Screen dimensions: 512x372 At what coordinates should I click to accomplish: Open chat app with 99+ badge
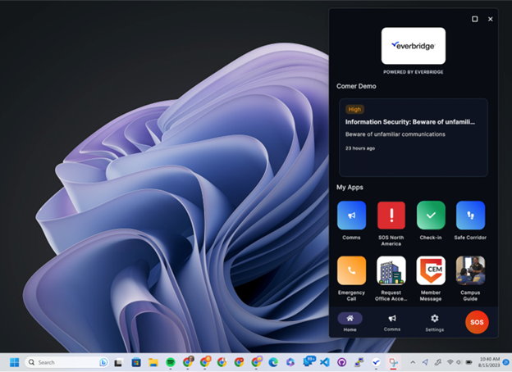point(309,361)
